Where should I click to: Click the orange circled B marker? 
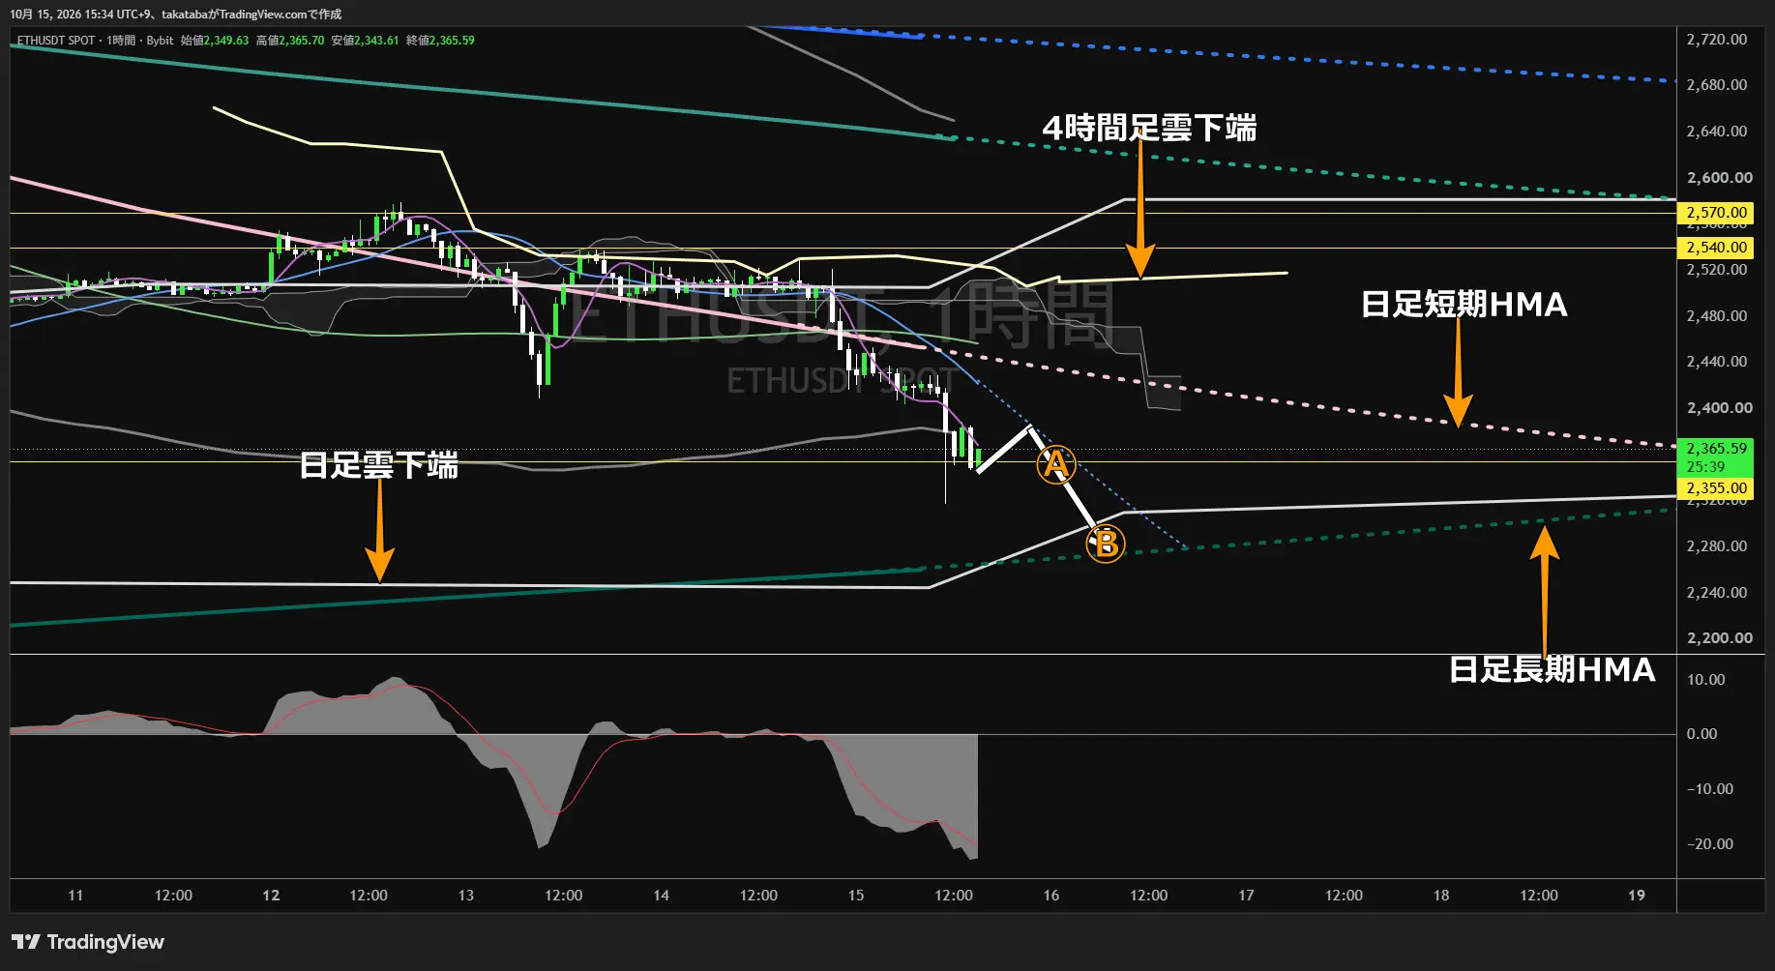click(x=1106, y=544)
